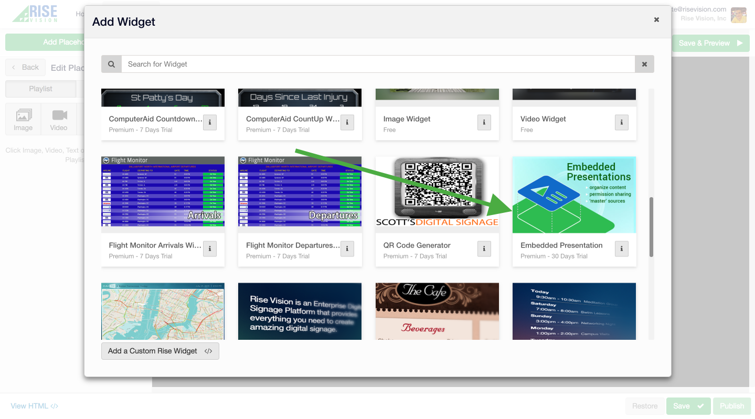Click the Back button

point(25,67)
